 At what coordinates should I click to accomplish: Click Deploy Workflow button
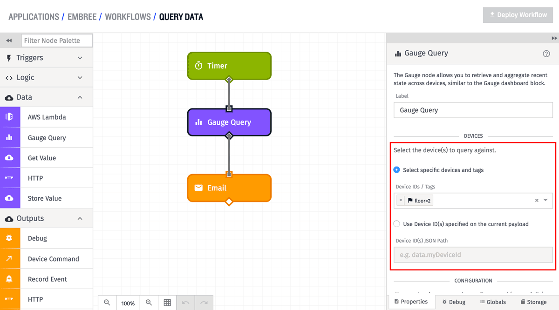click(x=518, y=15)
